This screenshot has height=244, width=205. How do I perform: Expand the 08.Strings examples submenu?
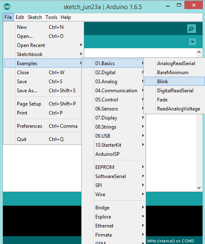[113, 127]
